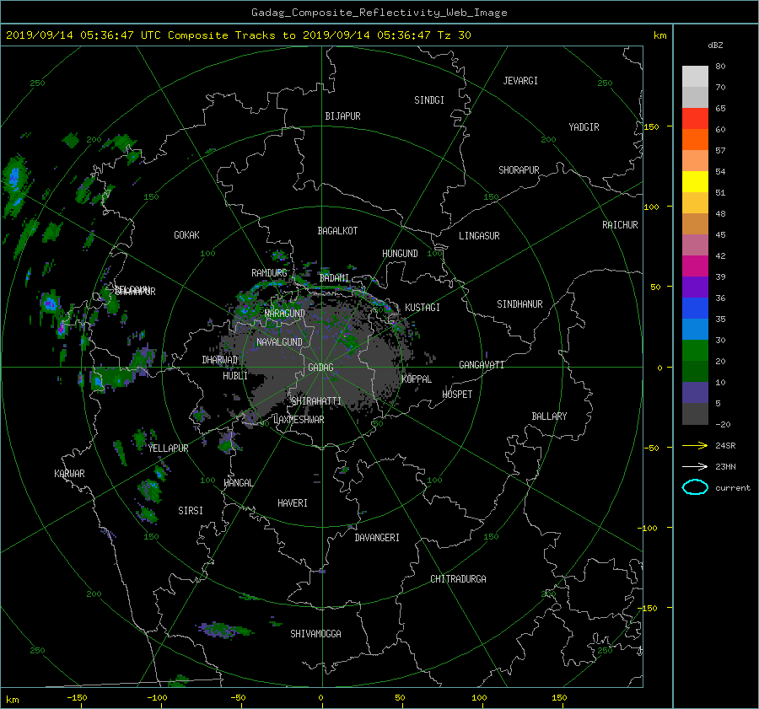
Task: Pick the magenta 39-42 dBZ legend band
Action: tap(695, 266)
